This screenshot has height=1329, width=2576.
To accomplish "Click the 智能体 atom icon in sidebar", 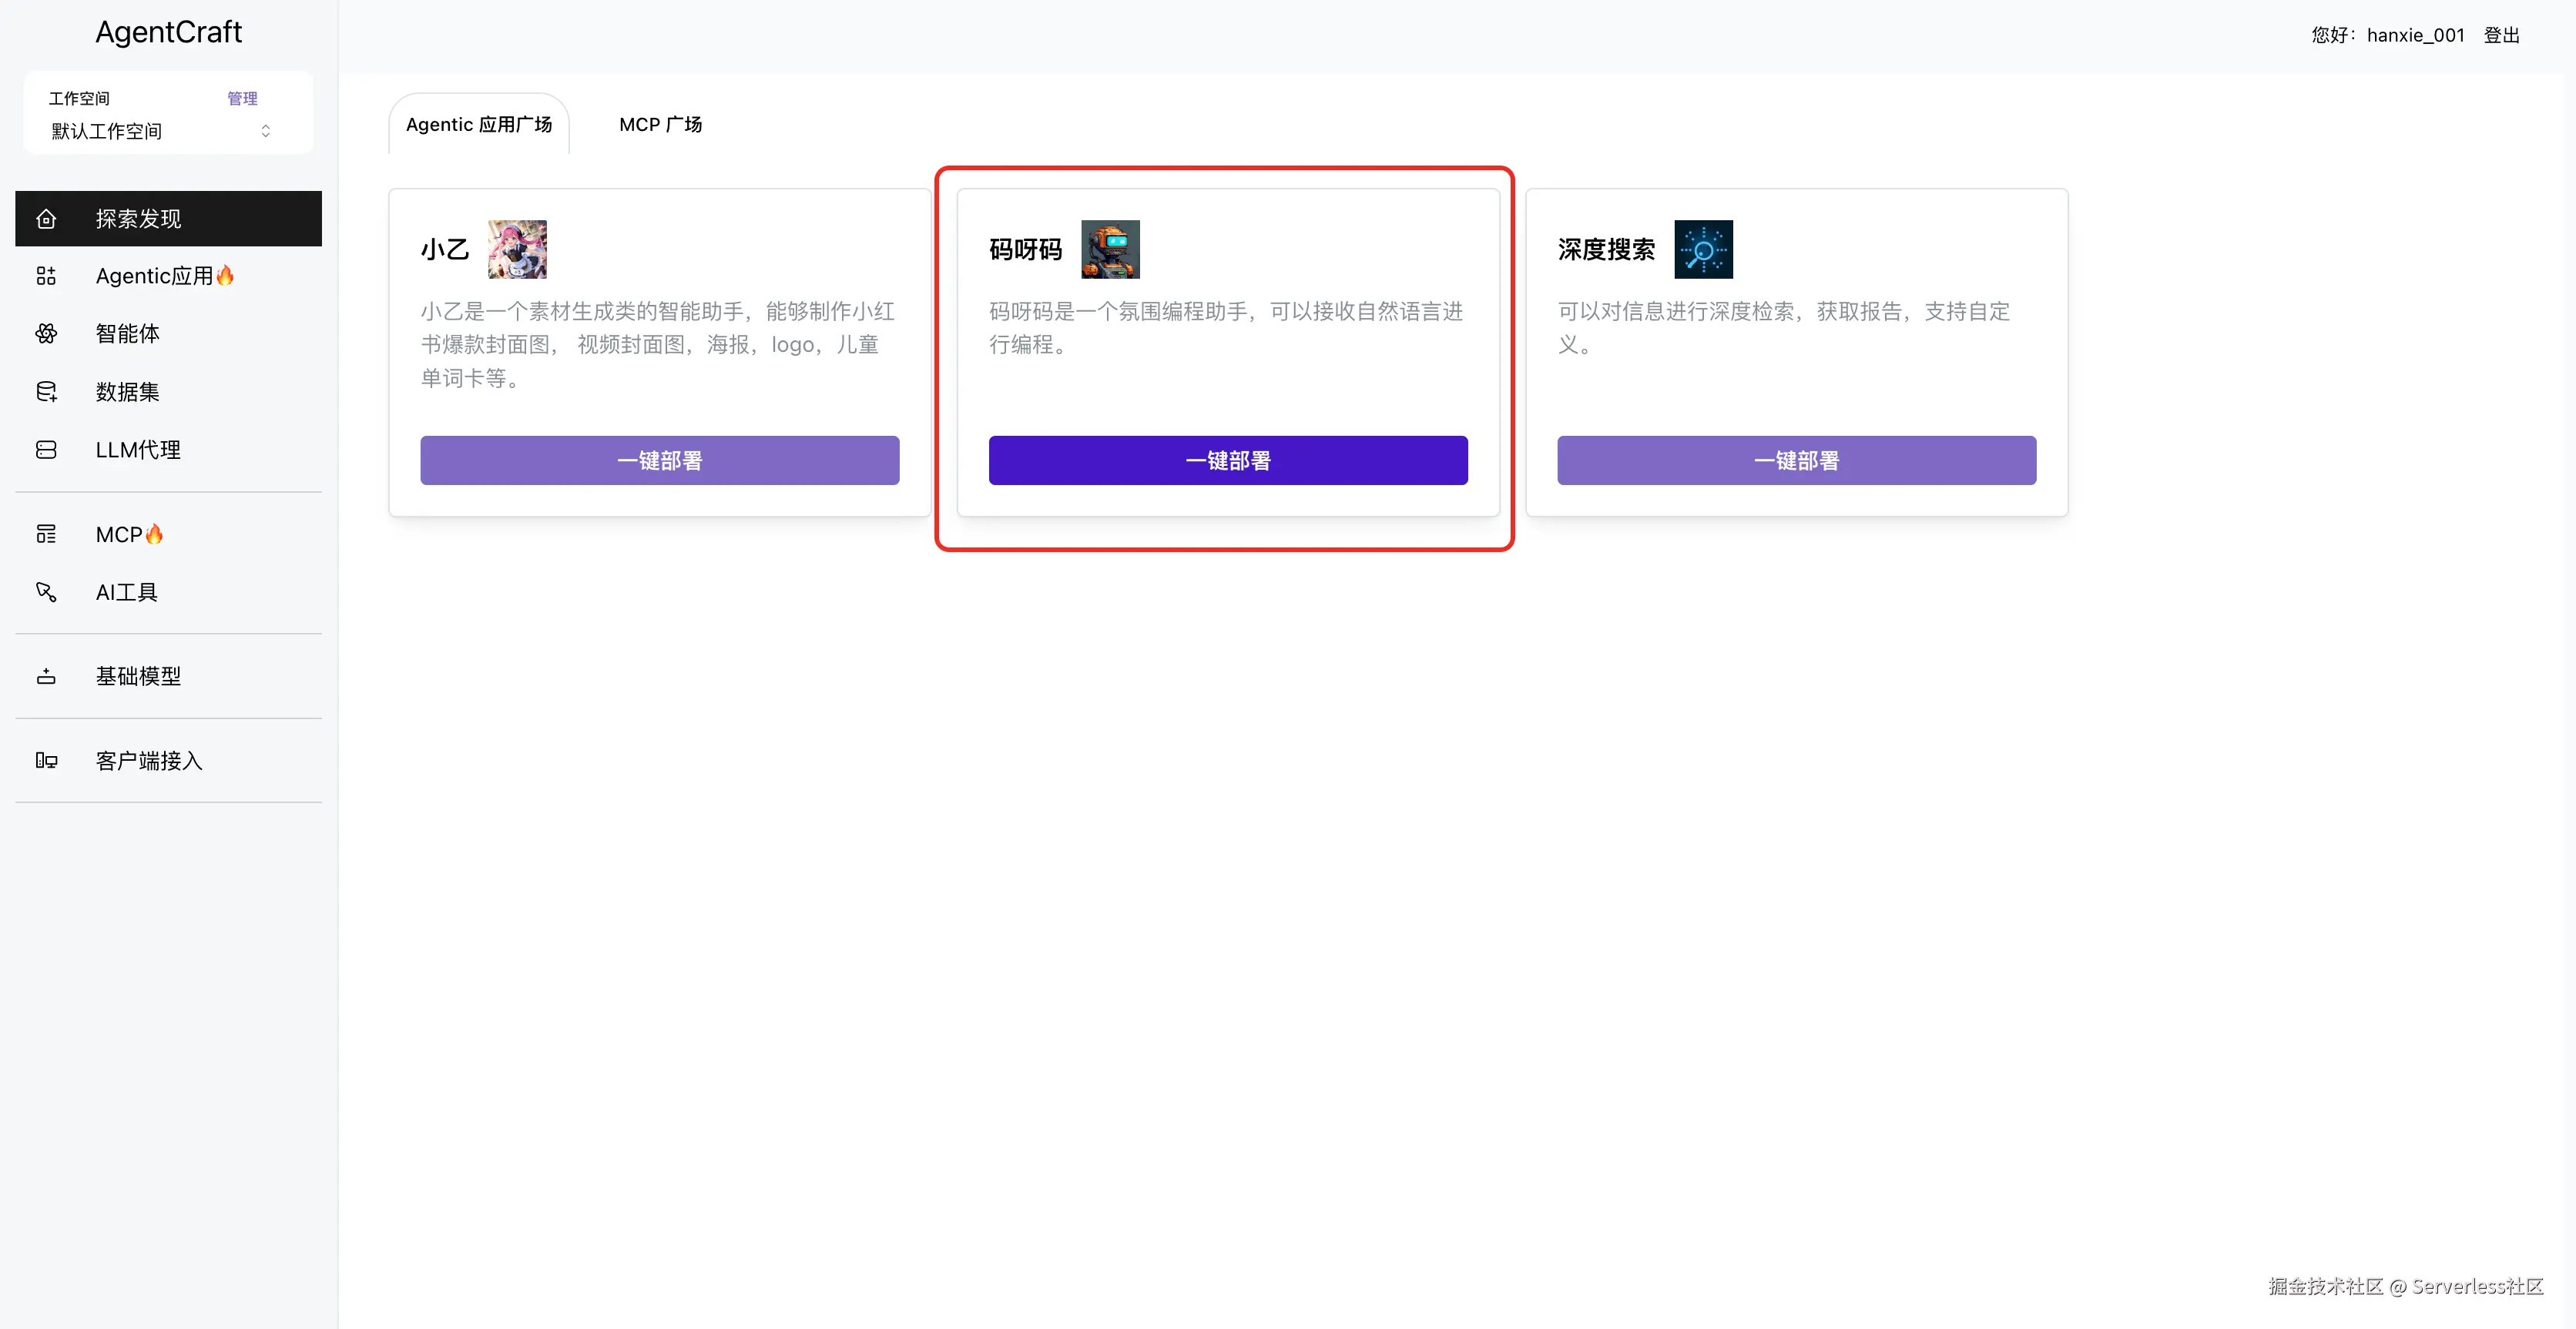I will (46, 333).
